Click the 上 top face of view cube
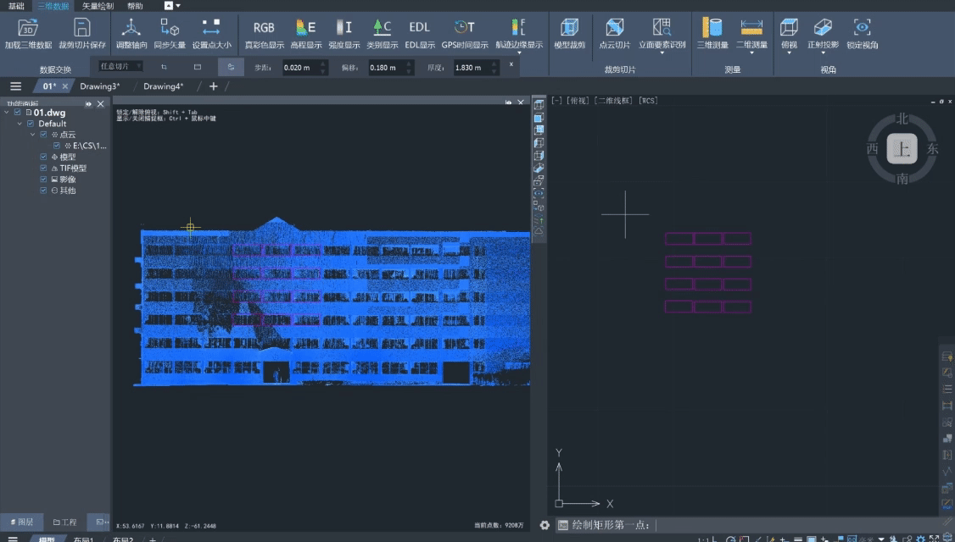This screenshot has width=955, height=542. coord(902,149)
